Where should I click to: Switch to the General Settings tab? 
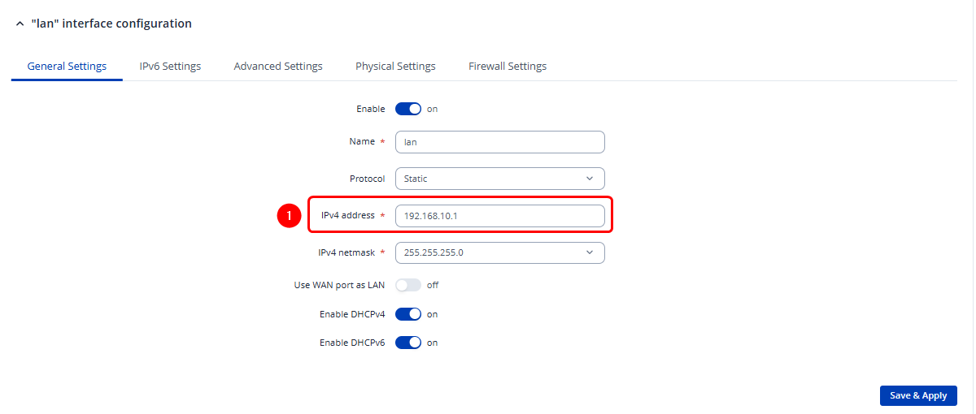[x=67, y=67]
